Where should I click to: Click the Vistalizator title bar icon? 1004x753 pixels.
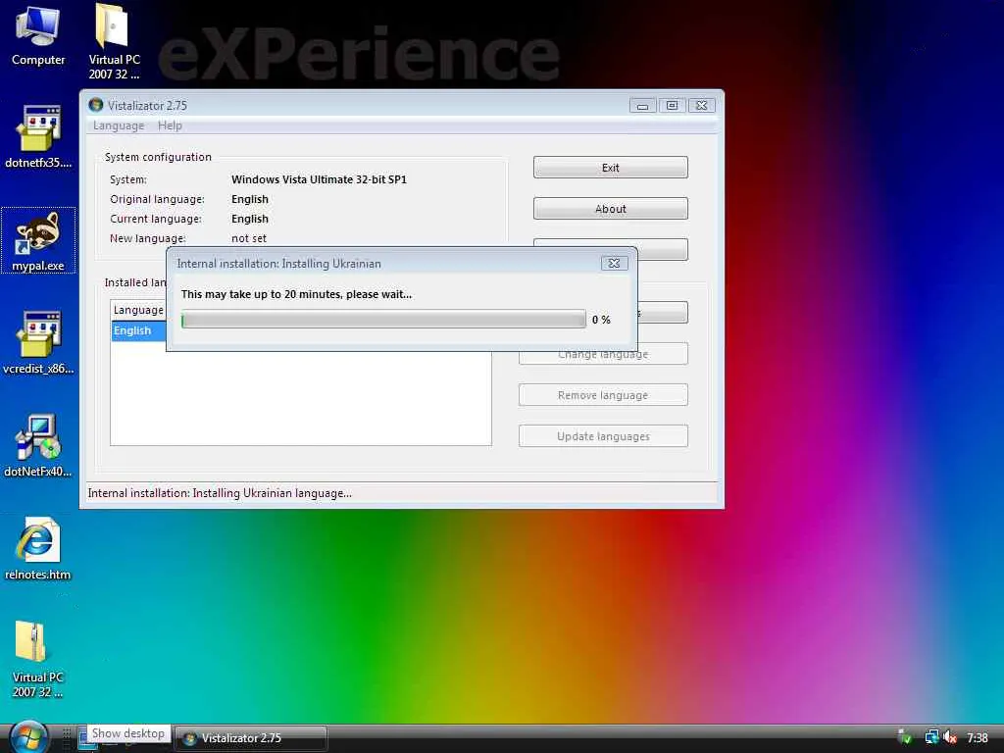[96, 104]
